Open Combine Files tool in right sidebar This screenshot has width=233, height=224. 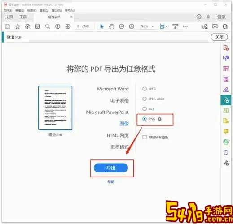226,58
